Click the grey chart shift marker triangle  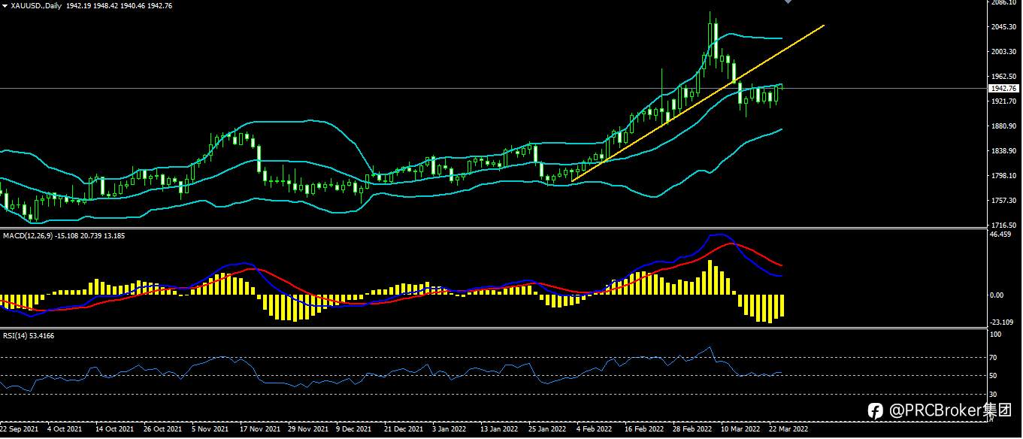click(x=788, y=2)
